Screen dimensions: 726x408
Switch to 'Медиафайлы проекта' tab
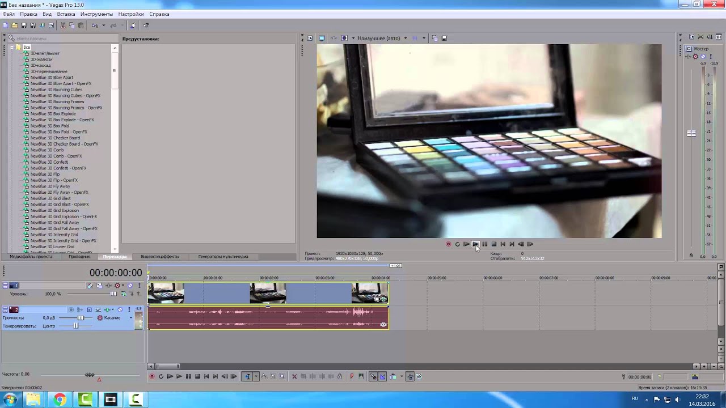tap(31, 257)
